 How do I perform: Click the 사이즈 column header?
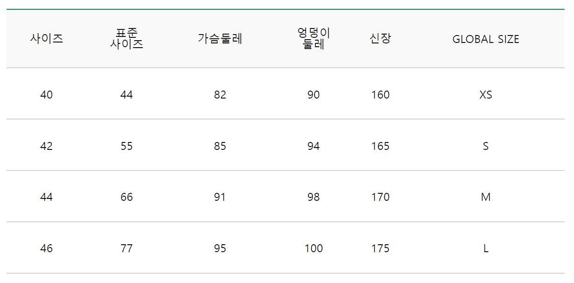47,39
